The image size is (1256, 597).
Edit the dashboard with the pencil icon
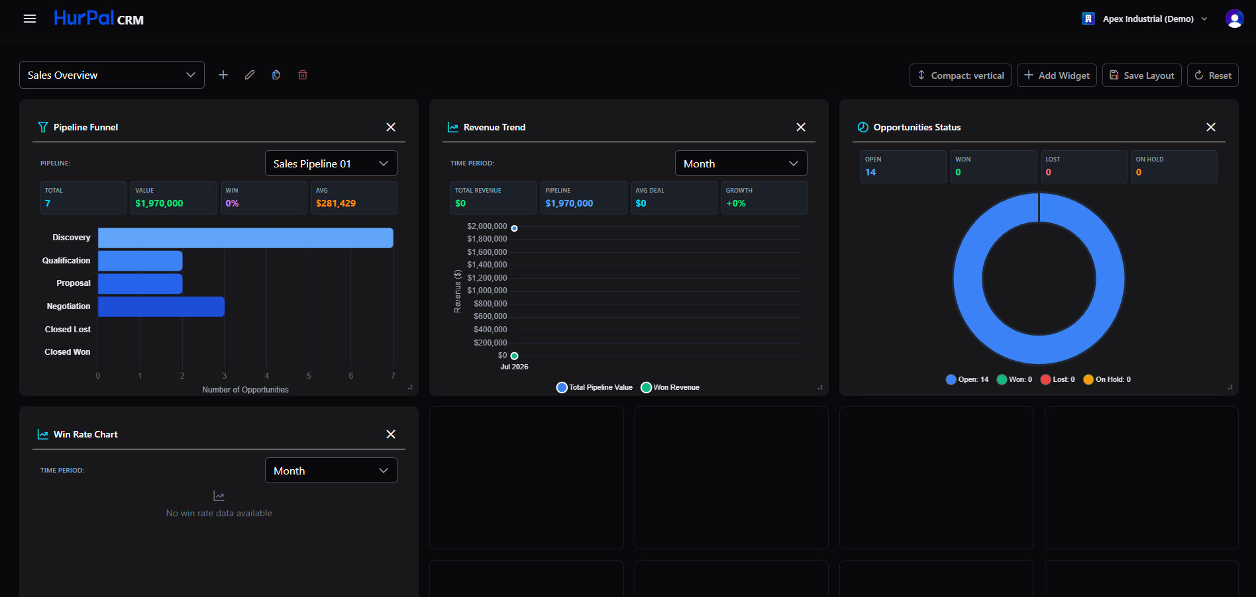[250, 75]
